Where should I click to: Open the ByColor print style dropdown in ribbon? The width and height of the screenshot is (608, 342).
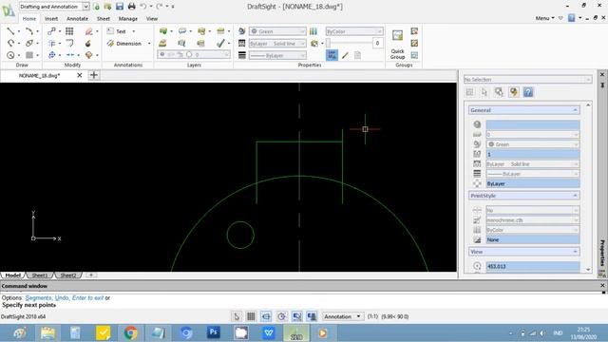(354, 31)
